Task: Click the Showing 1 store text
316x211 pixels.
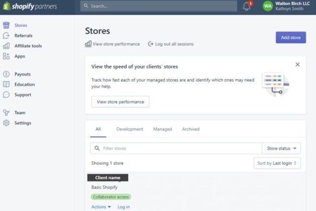Action: pyautogui.click(x=107, y=163)
